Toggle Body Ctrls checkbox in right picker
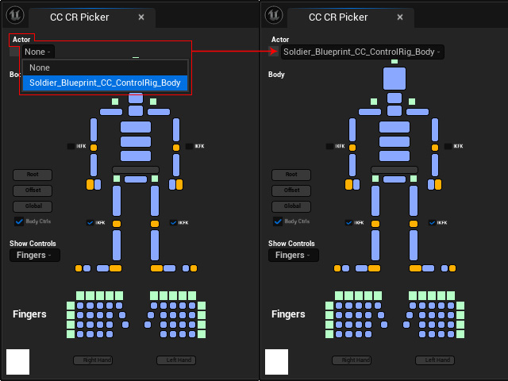Image resolution: width=508 pixels, height=381 pixels. tap(278, 221)
